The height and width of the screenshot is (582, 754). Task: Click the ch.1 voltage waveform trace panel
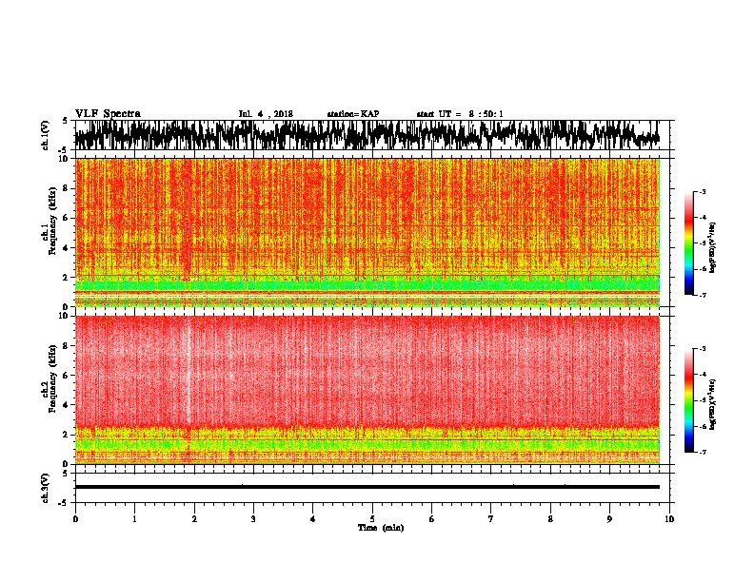372,135
